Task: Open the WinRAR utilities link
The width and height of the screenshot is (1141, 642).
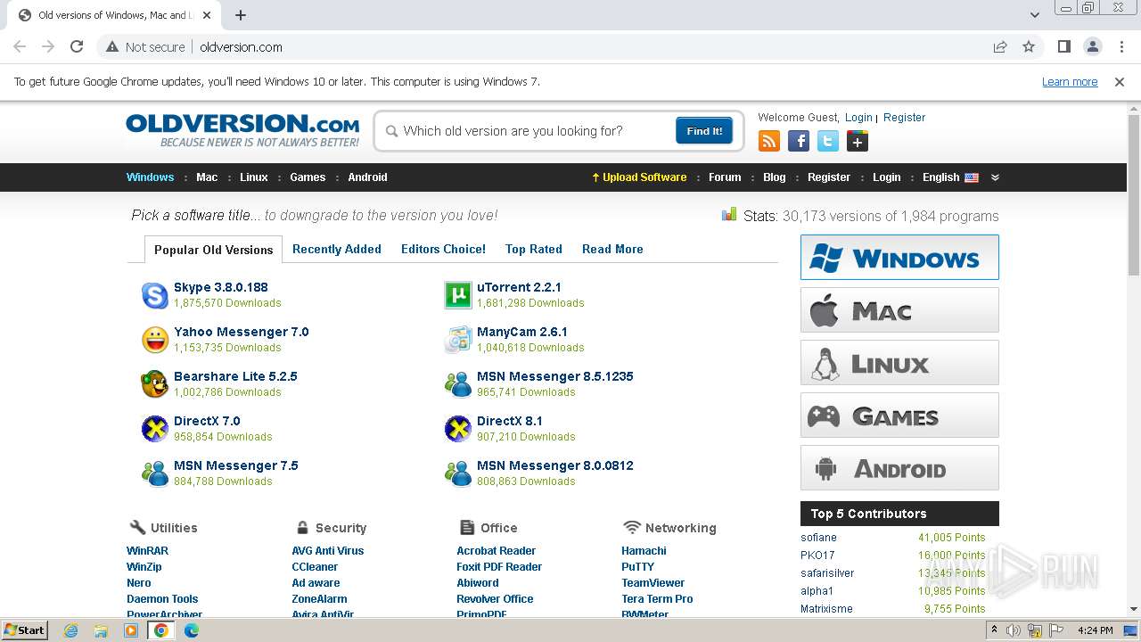Action: click(x=147, y=551)
